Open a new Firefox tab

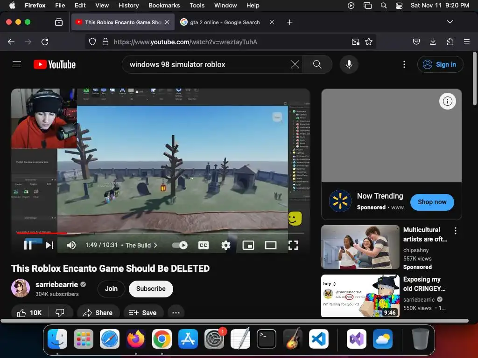point(289,22)
